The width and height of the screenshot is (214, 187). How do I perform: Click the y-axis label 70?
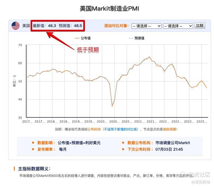pyautogui.click(x=20, y=45)
